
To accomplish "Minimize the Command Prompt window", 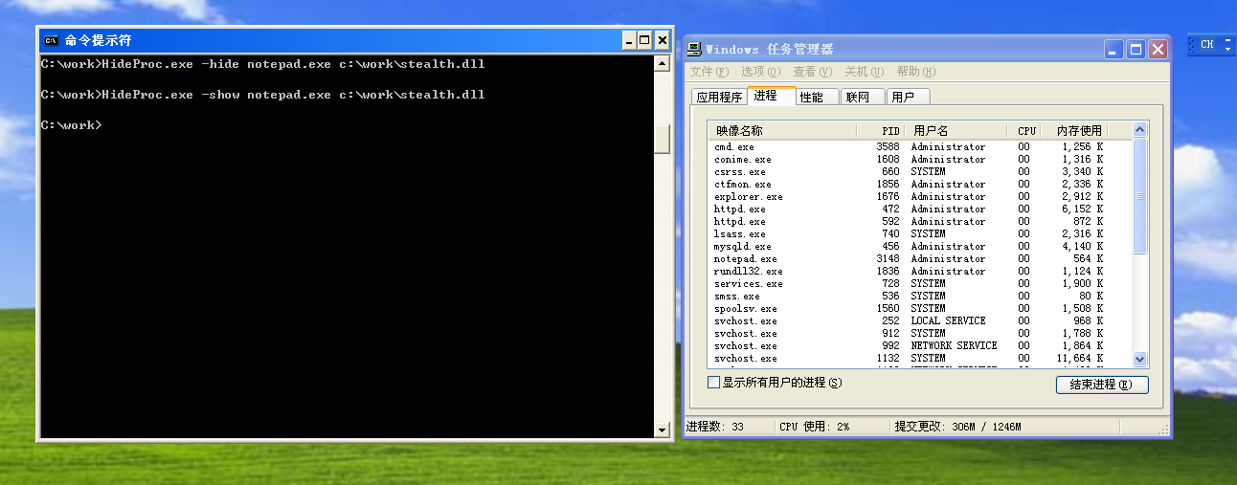I will (629, 40).
